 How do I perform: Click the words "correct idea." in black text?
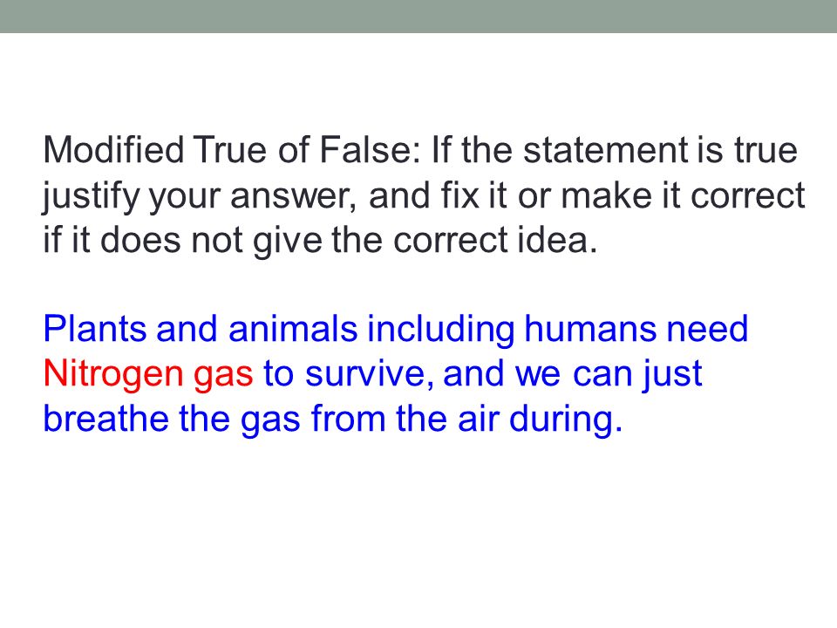(x=495, y=240)
